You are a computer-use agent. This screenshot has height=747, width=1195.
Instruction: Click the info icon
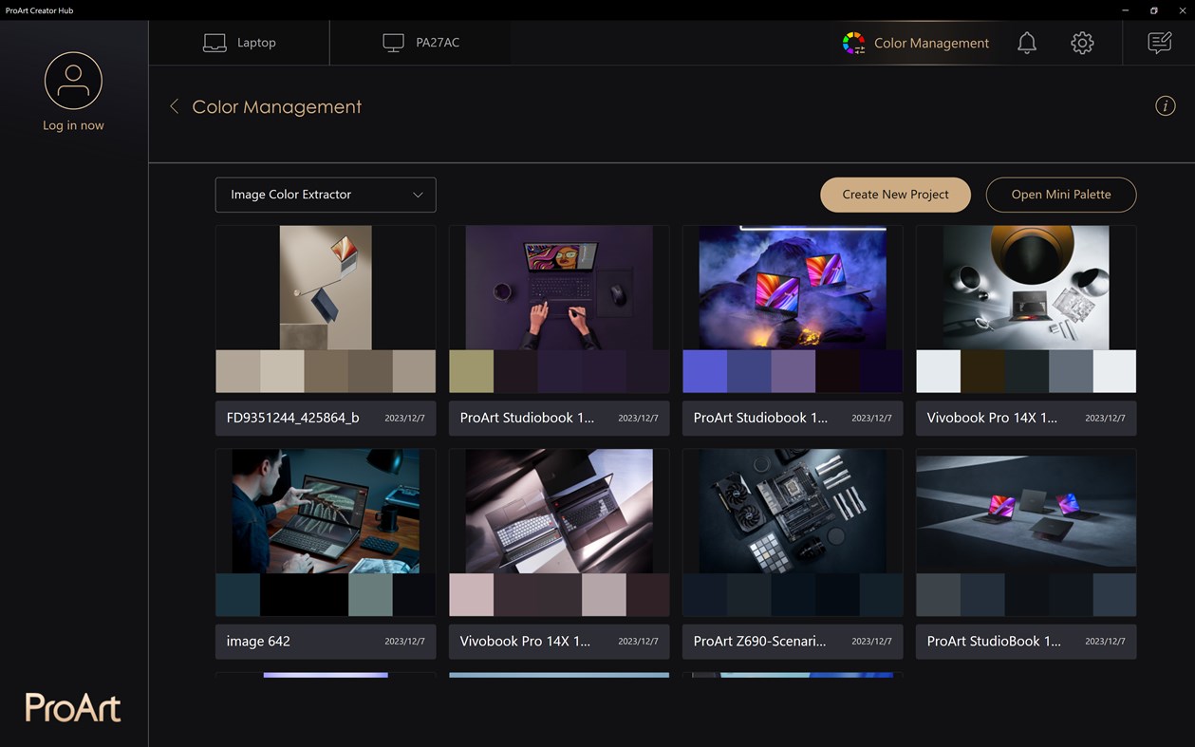1166,106
